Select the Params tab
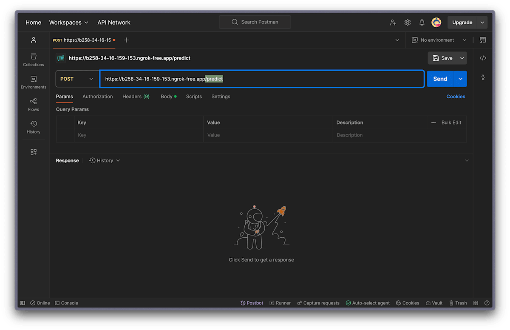This screenshot has height=330, width=510. [65, 97]
